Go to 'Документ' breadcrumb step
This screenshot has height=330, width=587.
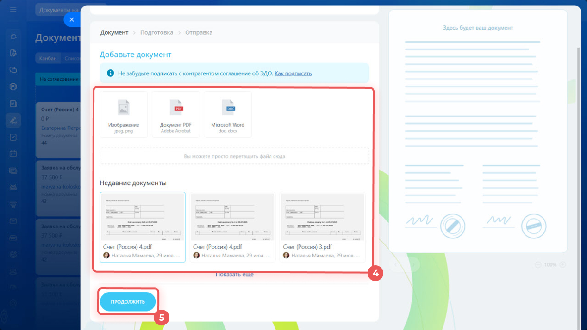pos(114,32)
